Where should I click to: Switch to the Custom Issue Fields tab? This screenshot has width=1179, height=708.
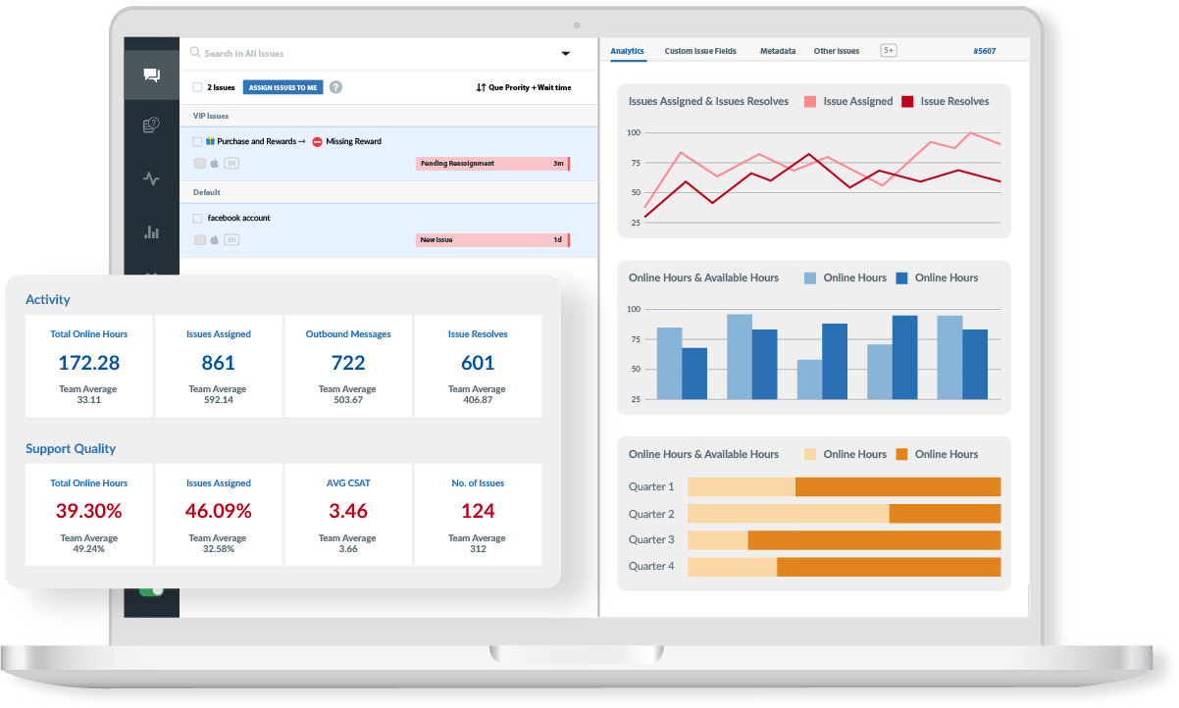click(x=700, y=51)
